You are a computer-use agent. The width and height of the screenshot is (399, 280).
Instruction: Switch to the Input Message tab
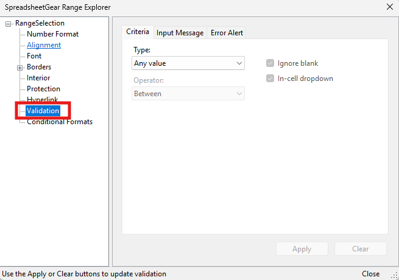(180, 33)
